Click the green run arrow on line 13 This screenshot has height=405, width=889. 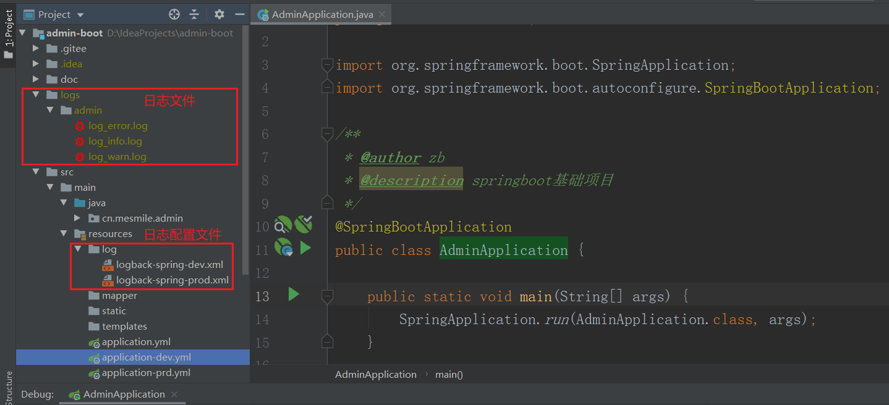(x=294, y=295)
